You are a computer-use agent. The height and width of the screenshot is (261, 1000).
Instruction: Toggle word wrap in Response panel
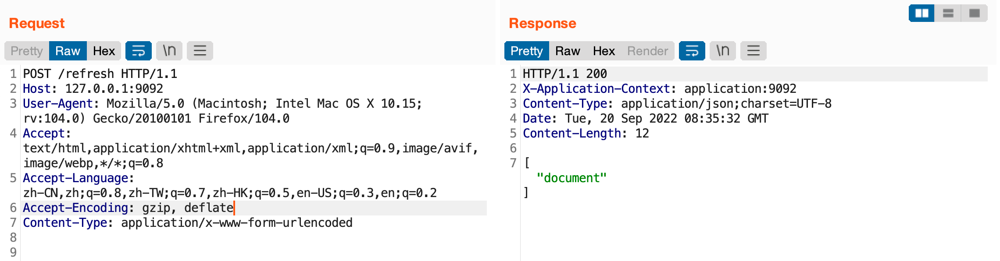[692, 51]
